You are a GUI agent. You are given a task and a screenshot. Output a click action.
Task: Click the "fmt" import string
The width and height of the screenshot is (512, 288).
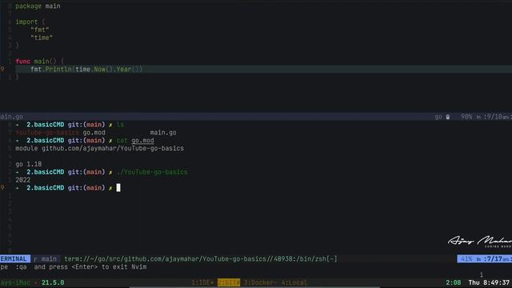(39, 30)
